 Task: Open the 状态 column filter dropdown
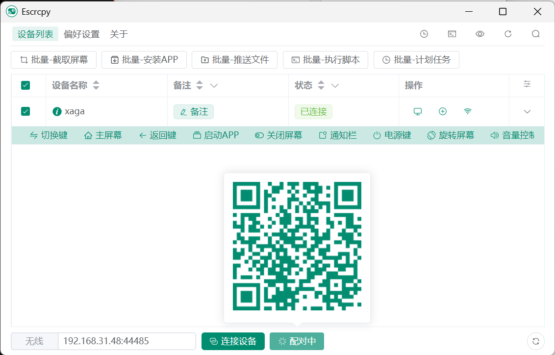[335, 86]
